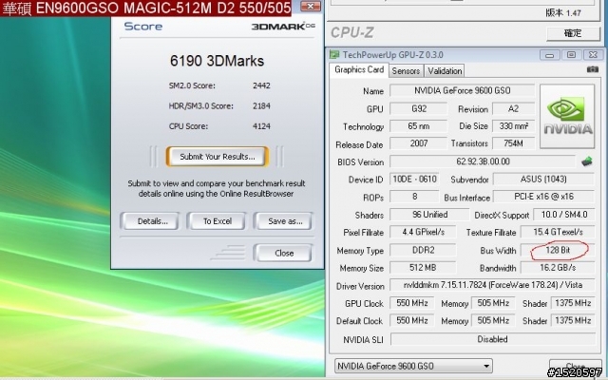Click the BIOS save chip icon

pos(587,161)
